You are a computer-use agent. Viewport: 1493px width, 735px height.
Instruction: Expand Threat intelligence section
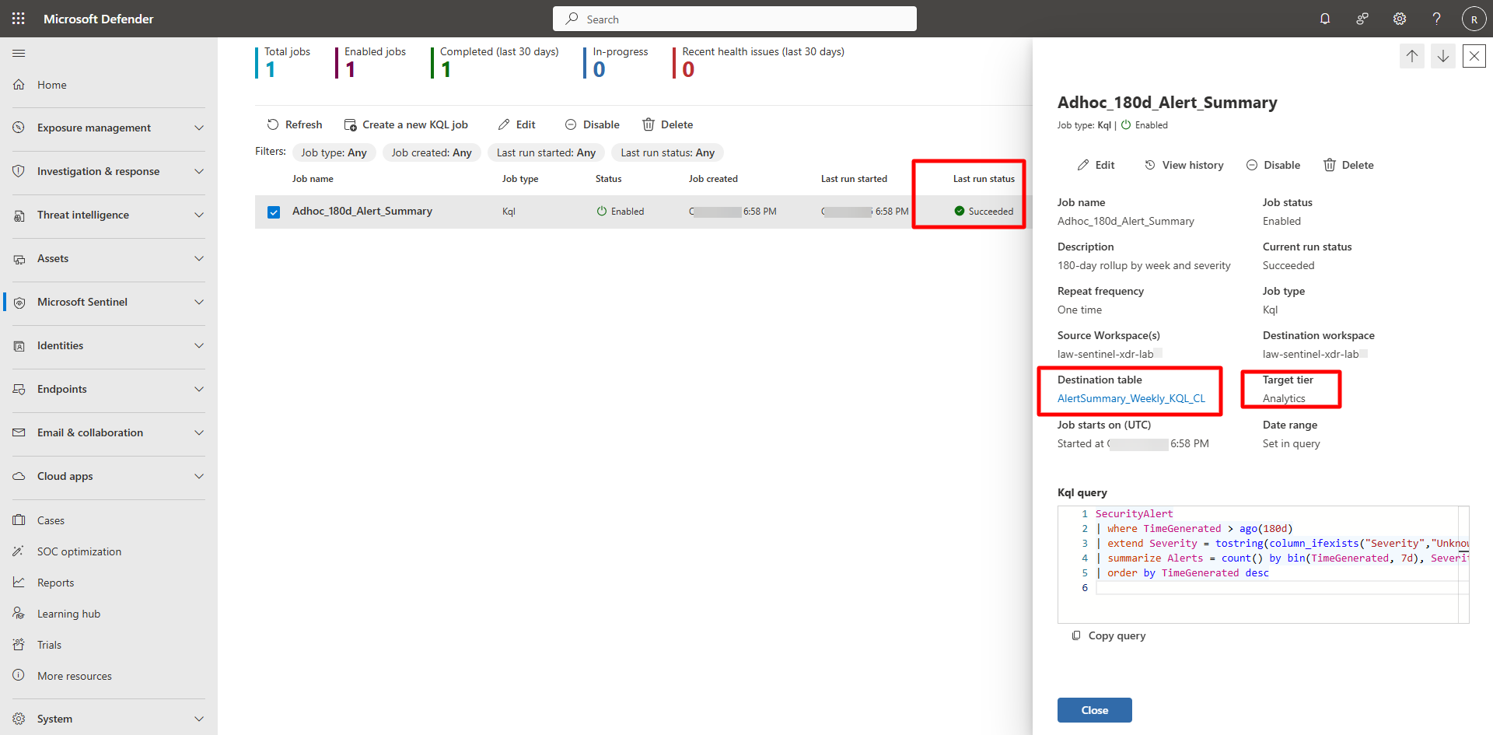point(109,215)
